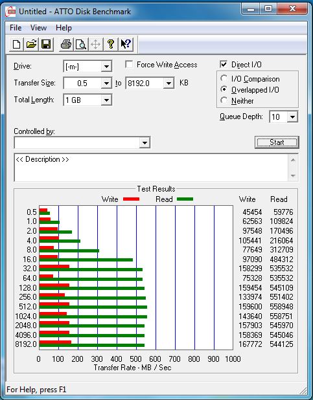Click the Description box scroll up arrow

point(293,161)
